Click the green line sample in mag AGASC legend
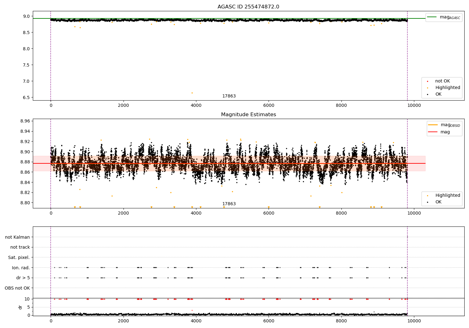Image resolution: width=469 pixels, height=328 pixels. pos(432,17)
